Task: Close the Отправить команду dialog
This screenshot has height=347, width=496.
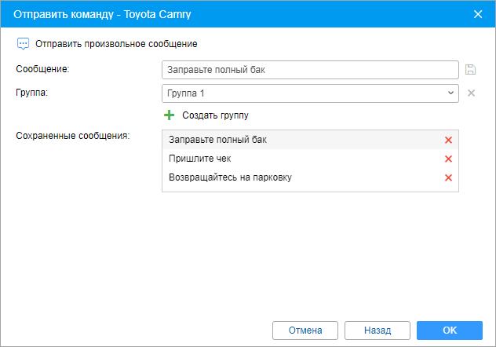Action: click(x=478, y=14)
